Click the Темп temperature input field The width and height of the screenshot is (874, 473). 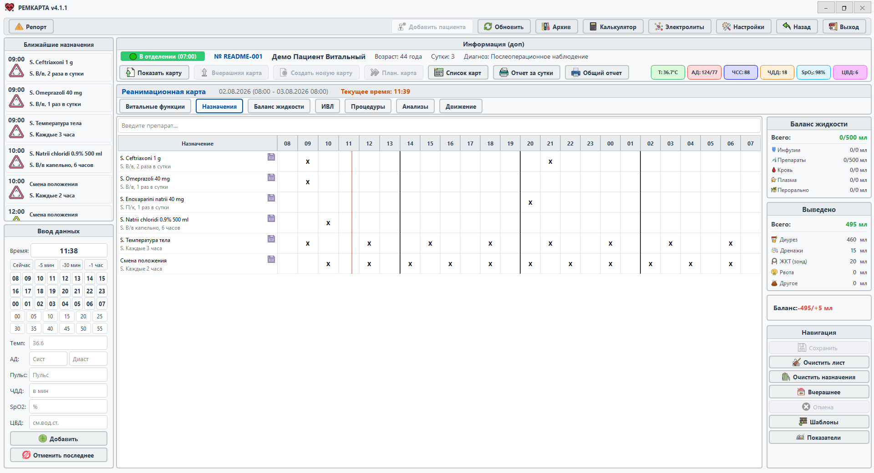coord(68,343)
